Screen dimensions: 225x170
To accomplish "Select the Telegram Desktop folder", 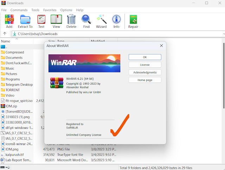I will tap(17, 85).
